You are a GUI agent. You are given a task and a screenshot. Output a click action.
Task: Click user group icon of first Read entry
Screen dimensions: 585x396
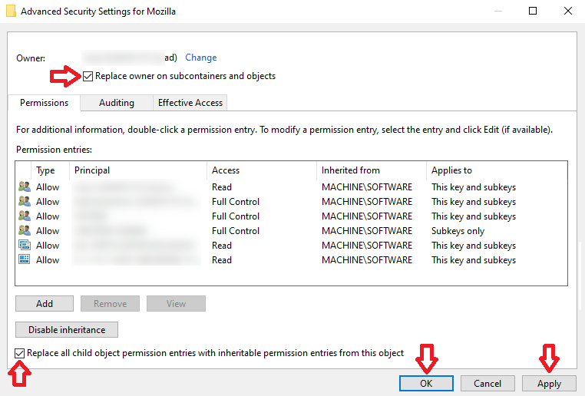pyautogui.click(x=23, y=187)
